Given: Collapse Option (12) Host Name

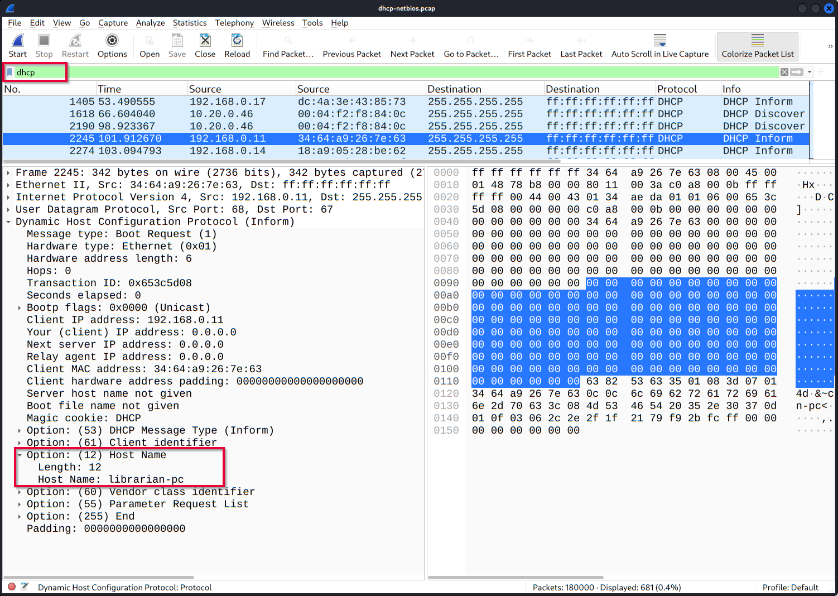Looking at the screenshot, I should [20, 455].
